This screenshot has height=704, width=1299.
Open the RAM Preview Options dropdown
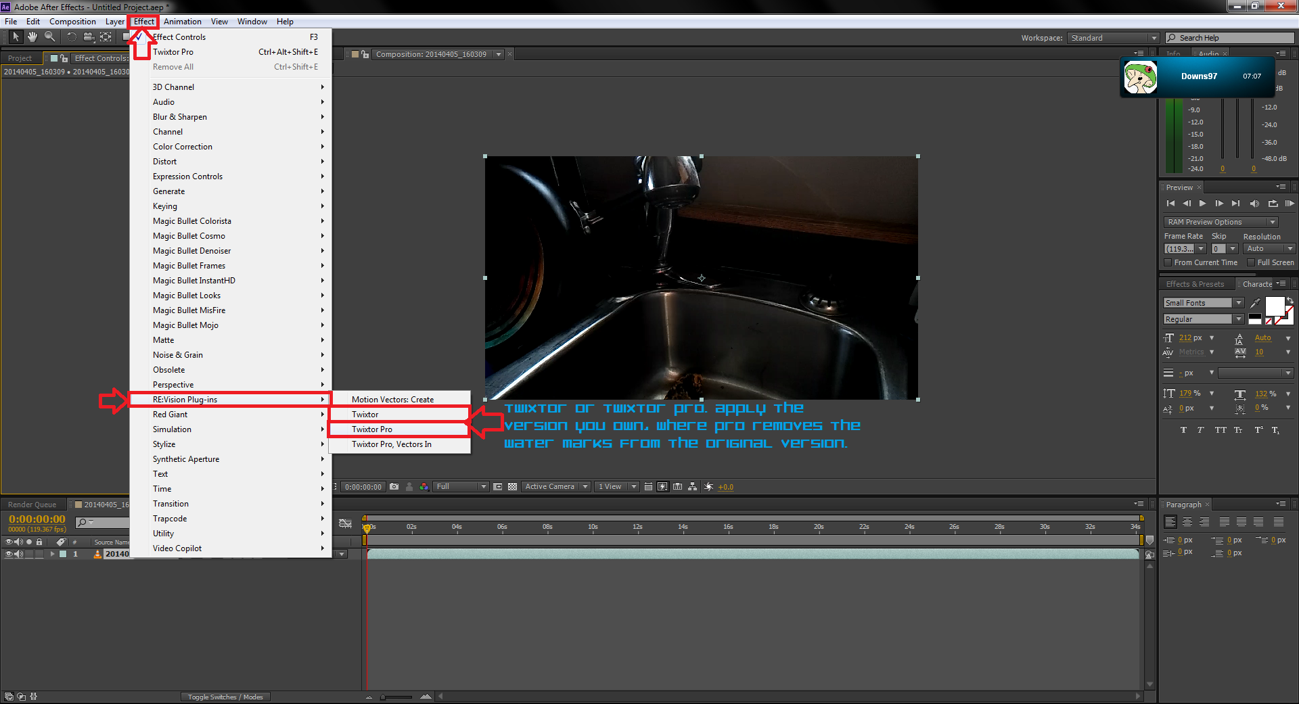pos(1221,222)
